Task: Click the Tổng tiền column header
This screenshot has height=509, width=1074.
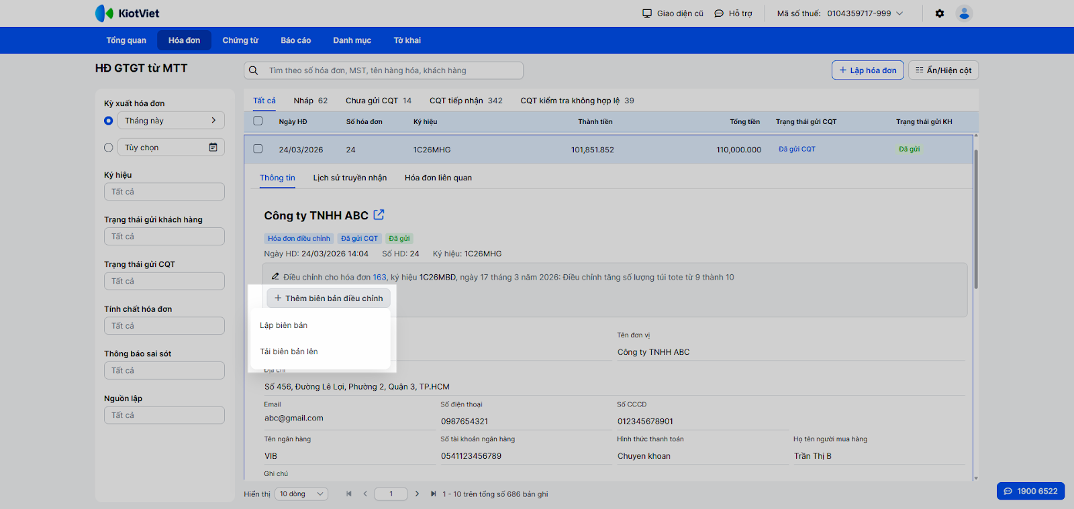Action: [745, 122]
